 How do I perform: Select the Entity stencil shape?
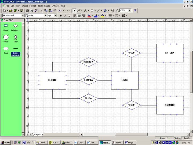[x=6, y=26]
